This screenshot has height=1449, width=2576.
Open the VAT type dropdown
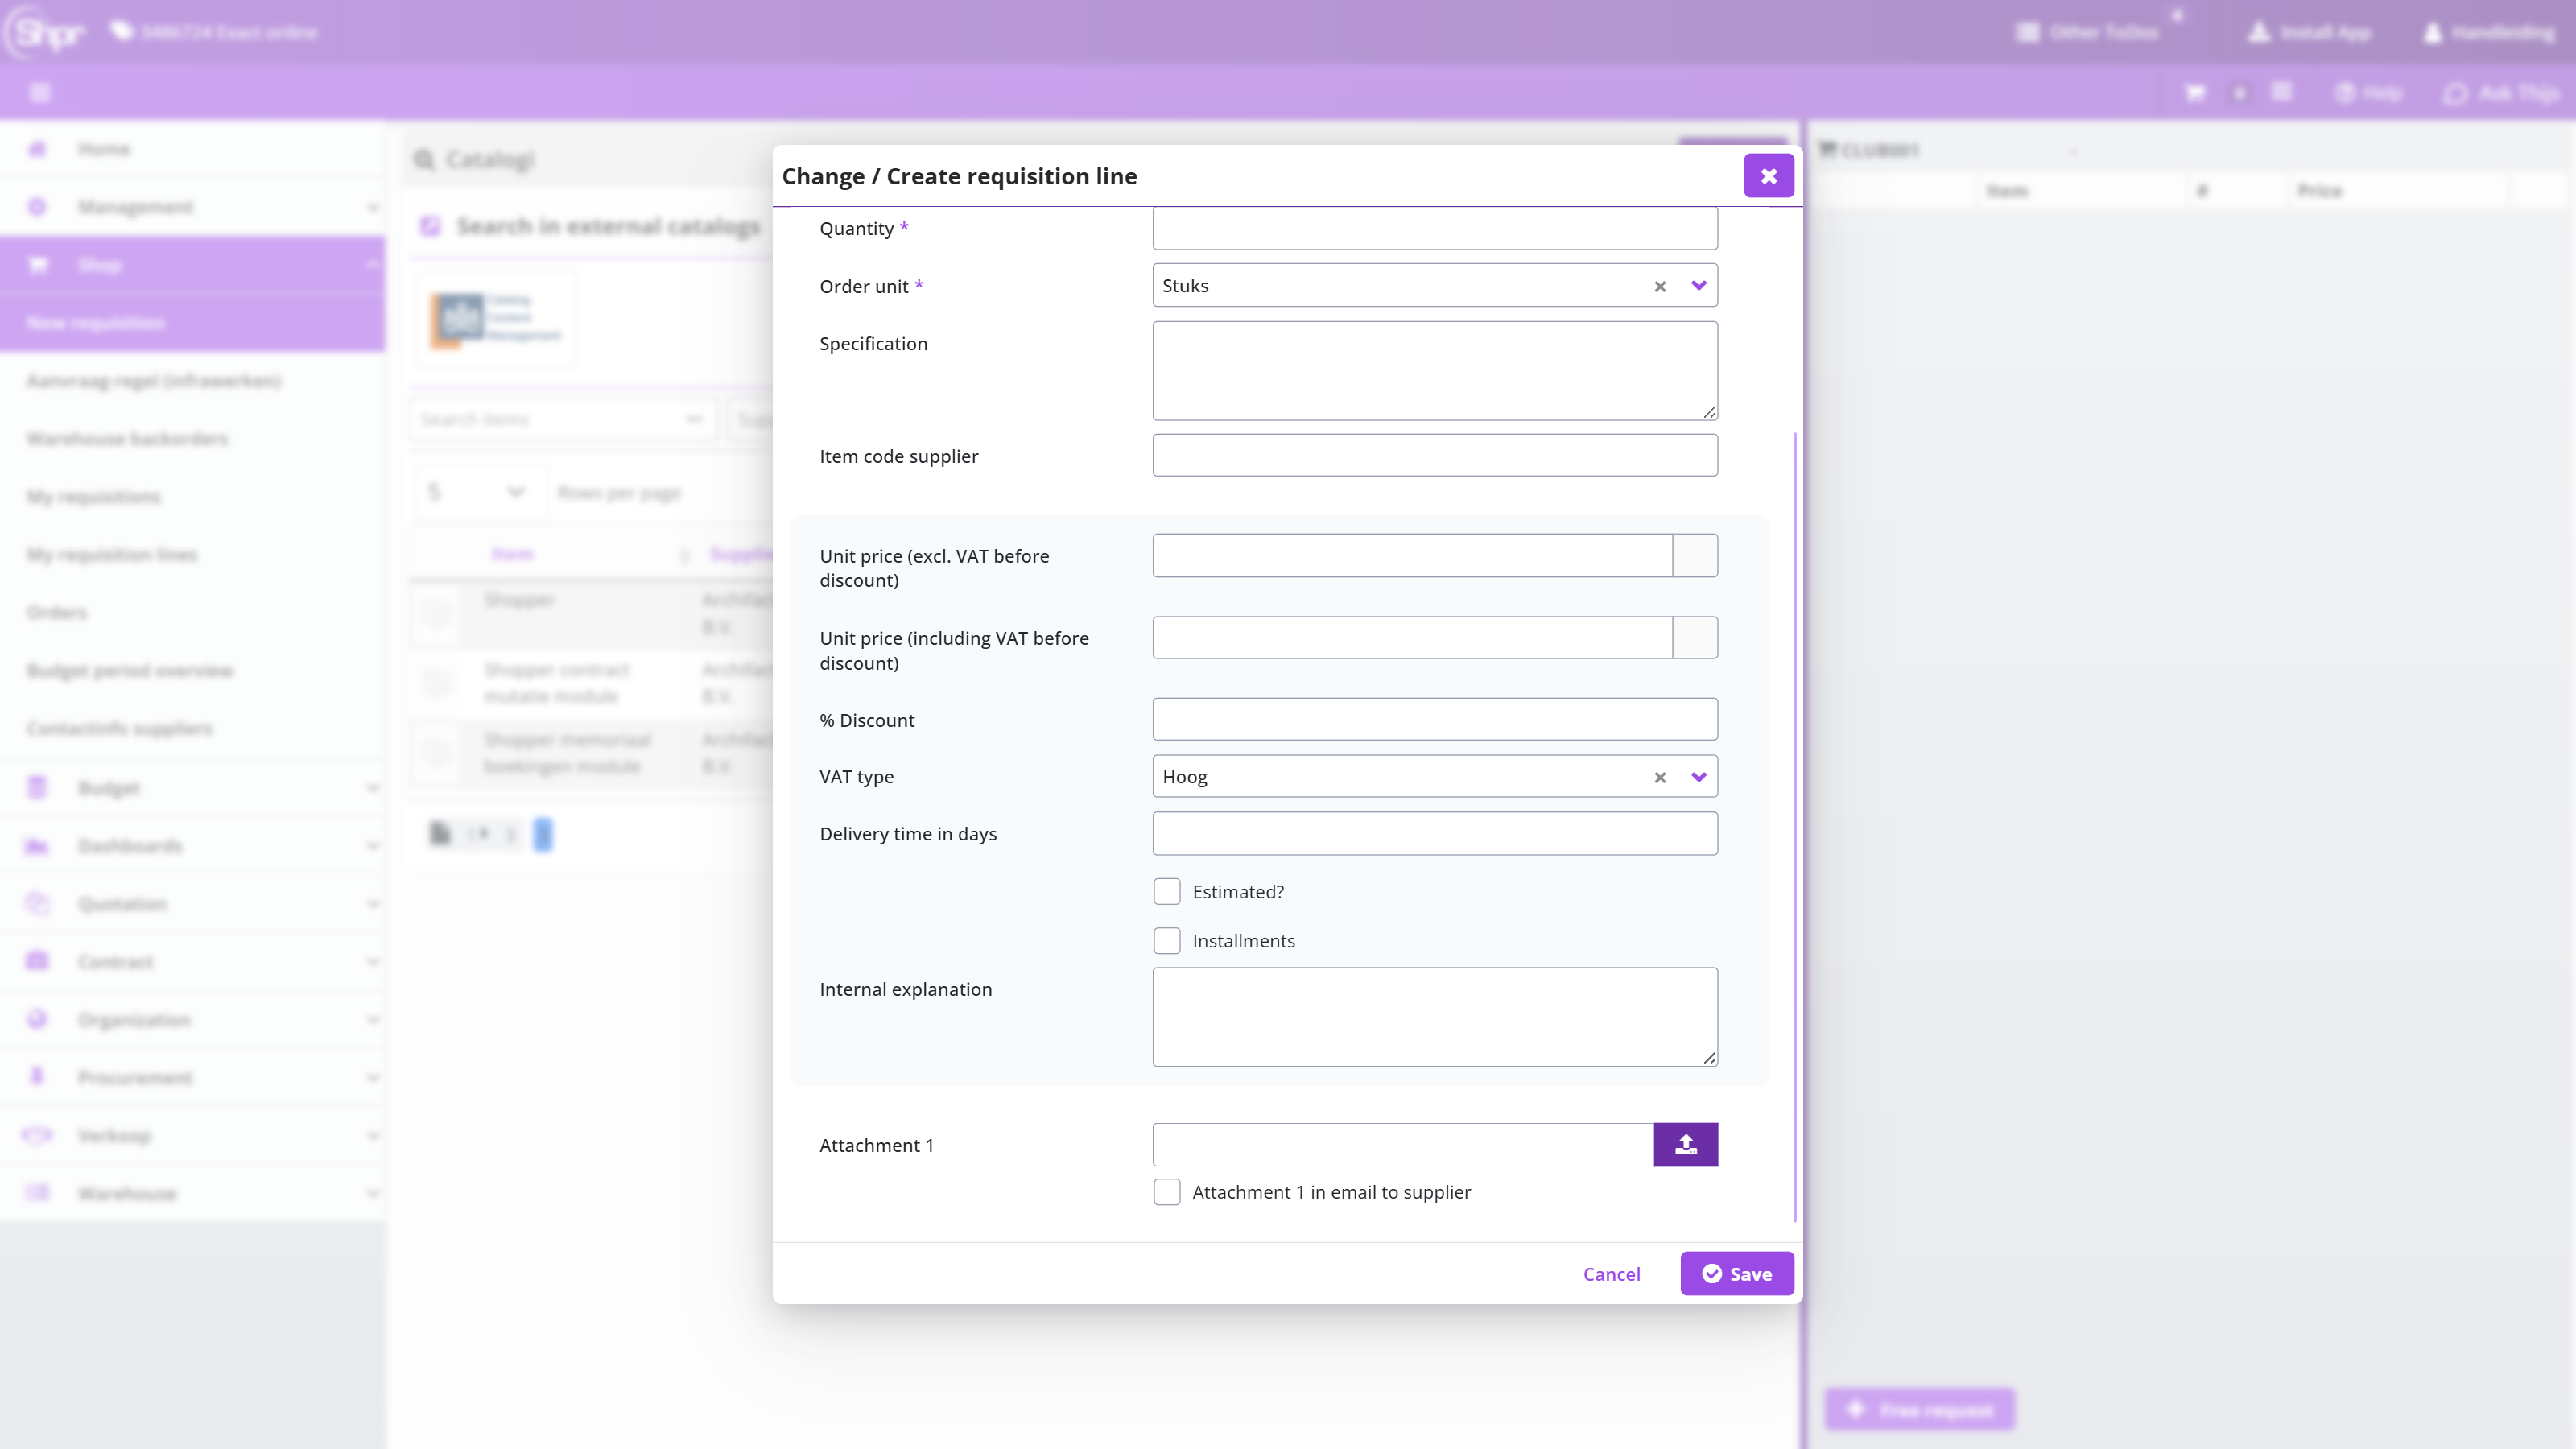1698,777
